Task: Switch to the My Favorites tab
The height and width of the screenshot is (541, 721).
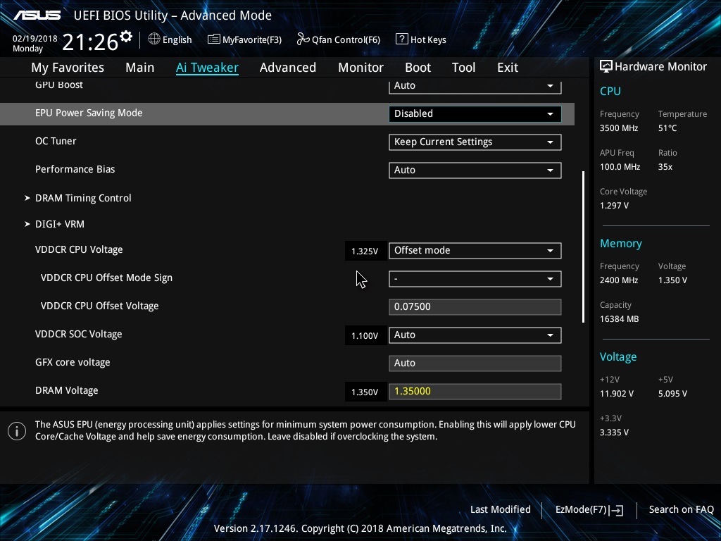Action: pyautogui.click(x=68, y=68)
